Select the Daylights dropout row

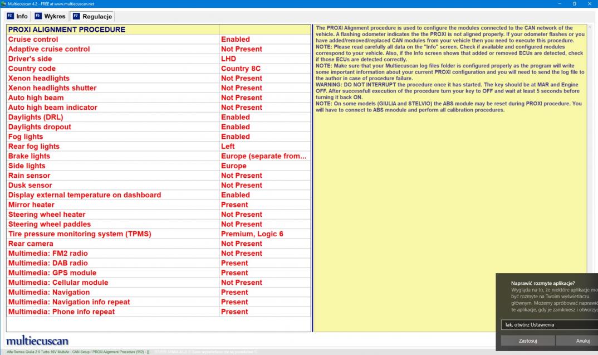coord(159,127)
